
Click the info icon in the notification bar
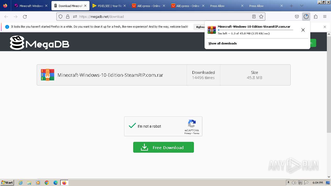[x=7, y=27]
